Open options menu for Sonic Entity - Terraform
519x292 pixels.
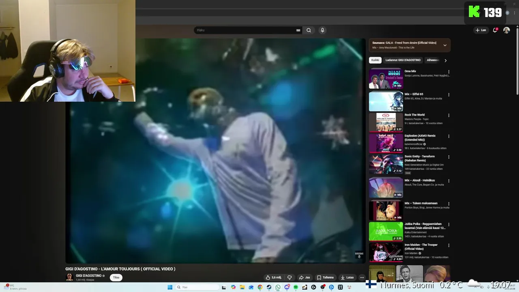448,157
